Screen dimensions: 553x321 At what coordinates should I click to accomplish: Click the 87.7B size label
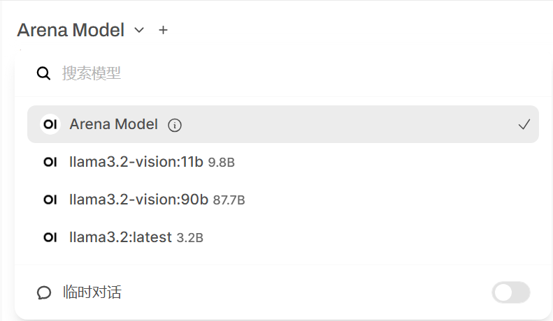click(x=229, y=200)
